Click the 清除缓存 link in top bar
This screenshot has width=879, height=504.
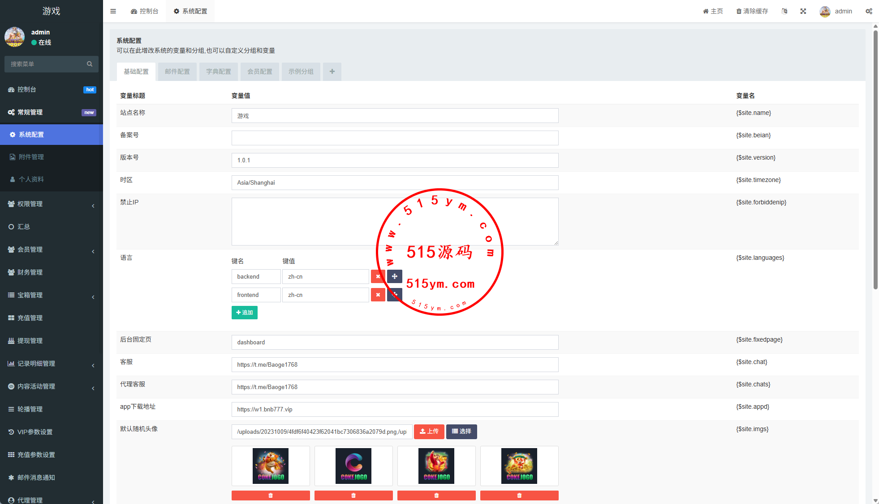click(752, 11)
